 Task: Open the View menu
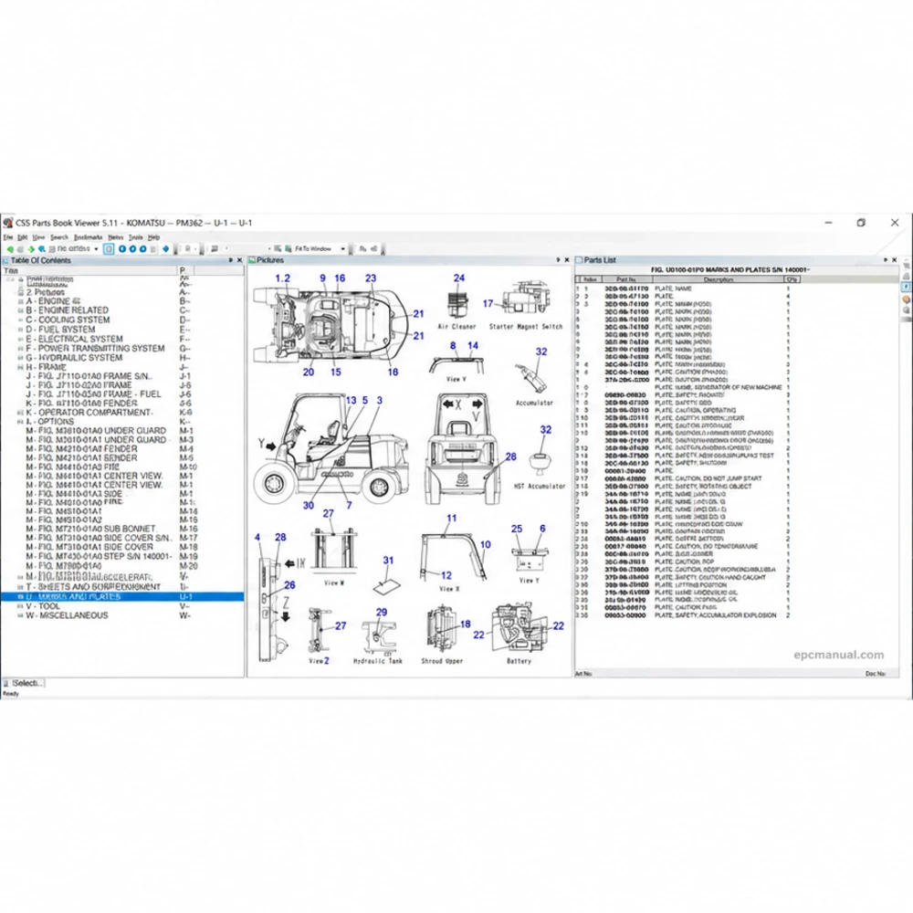coord(38,237)
